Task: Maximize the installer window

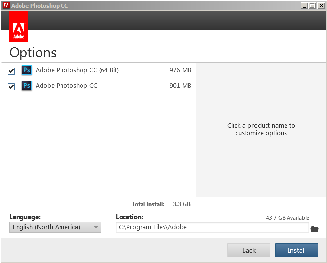Action: (312, 6)
